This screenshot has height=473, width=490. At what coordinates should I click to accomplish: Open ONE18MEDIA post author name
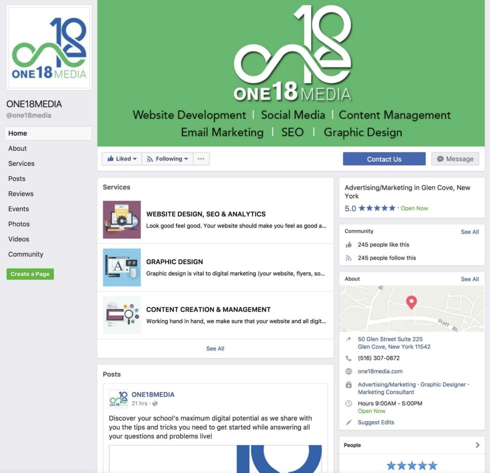click(153, 395)
